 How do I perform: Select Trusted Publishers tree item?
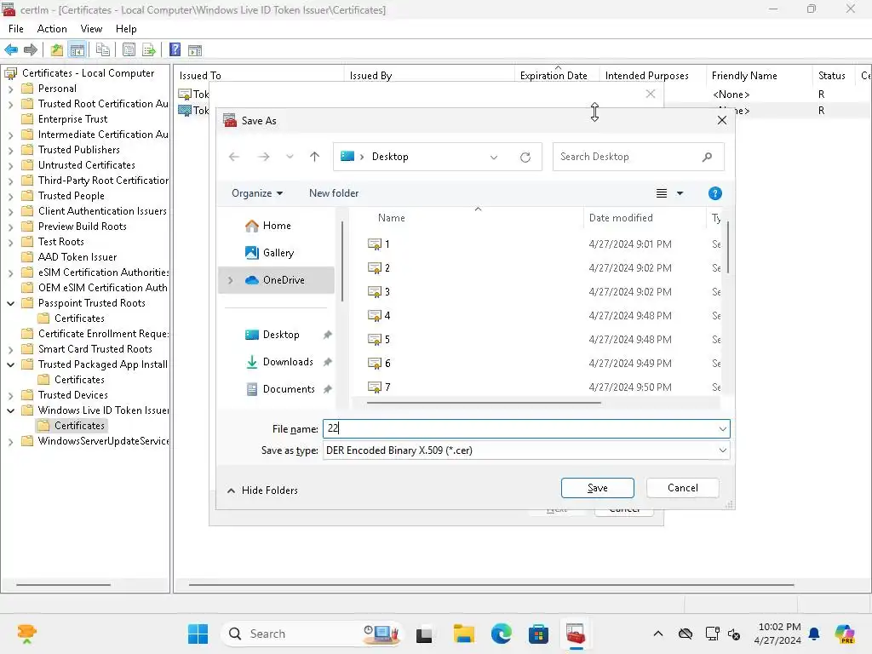click(x=79, y=150)
